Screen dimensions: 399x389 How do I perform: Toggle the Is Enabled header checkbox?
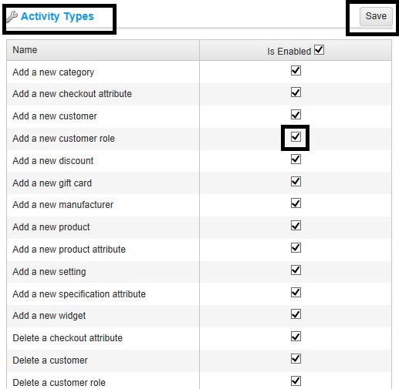319,49
